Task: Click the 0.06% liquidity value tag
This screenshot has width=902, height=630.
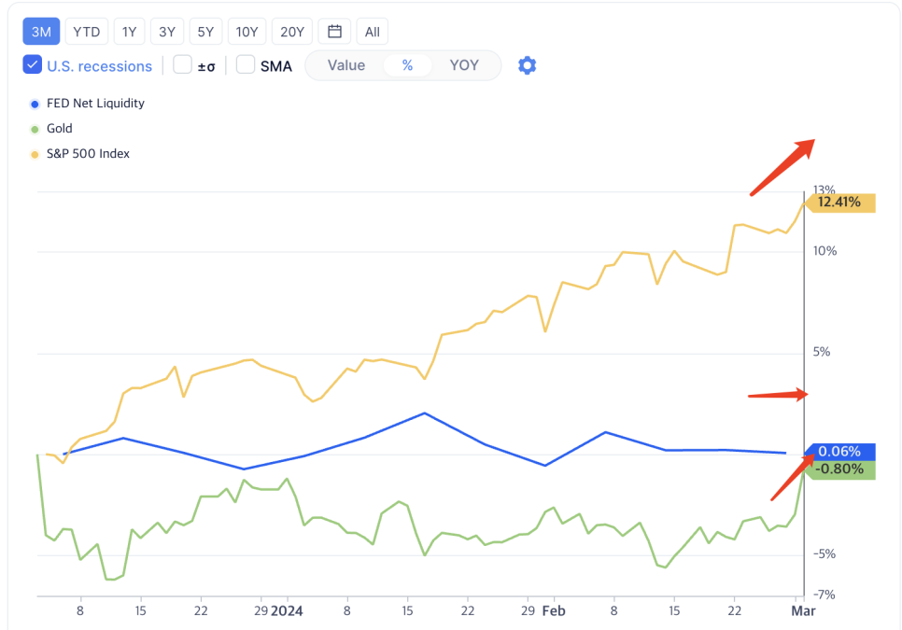Action: [839, 452]
